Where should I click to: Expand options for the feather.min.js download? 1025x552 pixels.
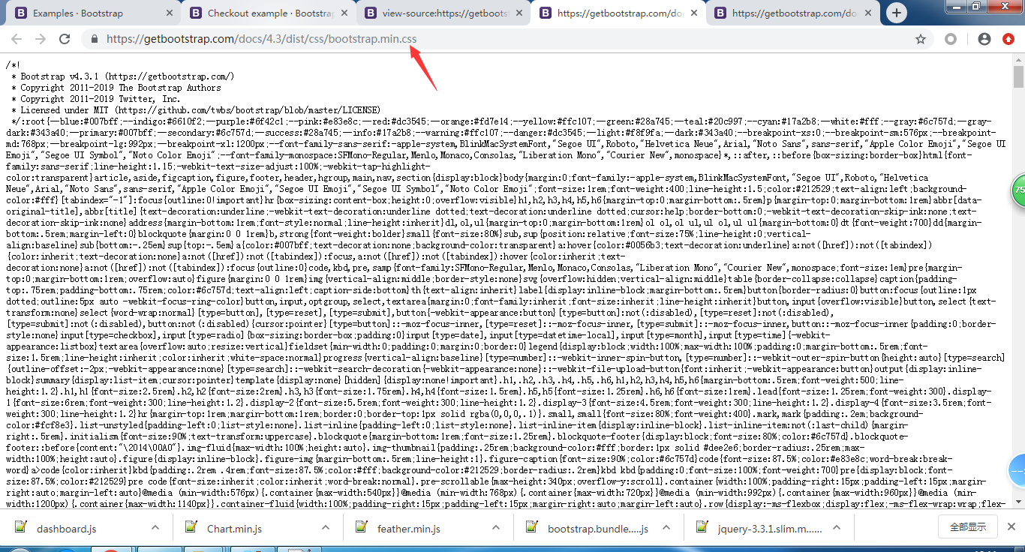[496, 528]
